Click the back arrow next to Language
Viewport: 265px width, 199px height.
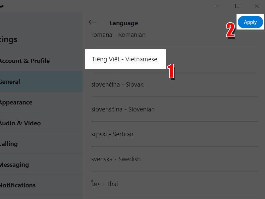92,22
